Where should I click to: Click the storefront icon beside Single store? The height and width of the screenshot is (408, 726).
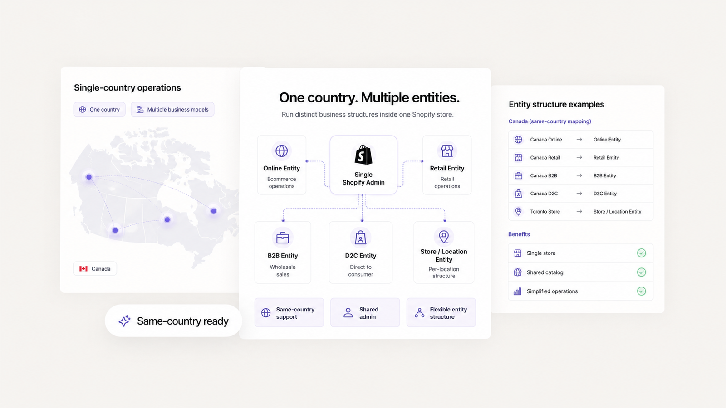(518, 253)
